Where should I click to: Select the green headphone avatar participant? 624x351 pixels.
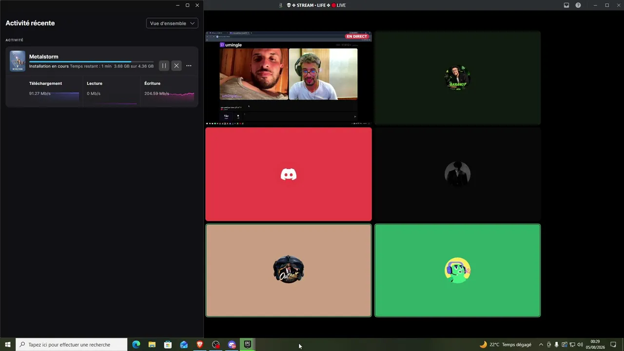(457, 270)
